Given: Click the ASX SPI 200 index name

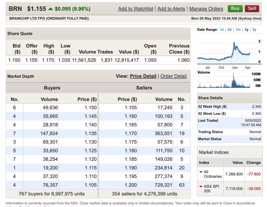Looking at the screenshot, I should [x=211, y=189].
